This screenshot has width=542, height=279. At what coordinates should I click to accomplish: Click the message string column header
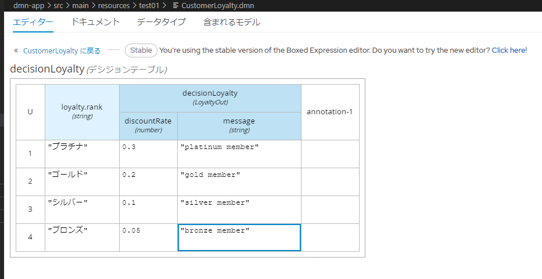[239, 126]
